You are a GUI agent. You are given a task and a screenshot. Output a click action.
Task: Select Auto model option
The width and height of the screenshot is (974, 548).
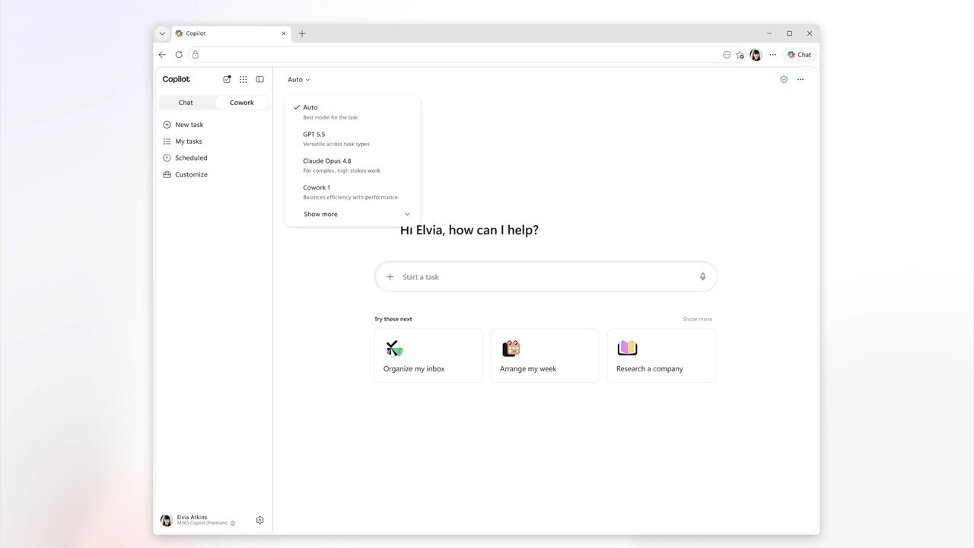[352, 112]
